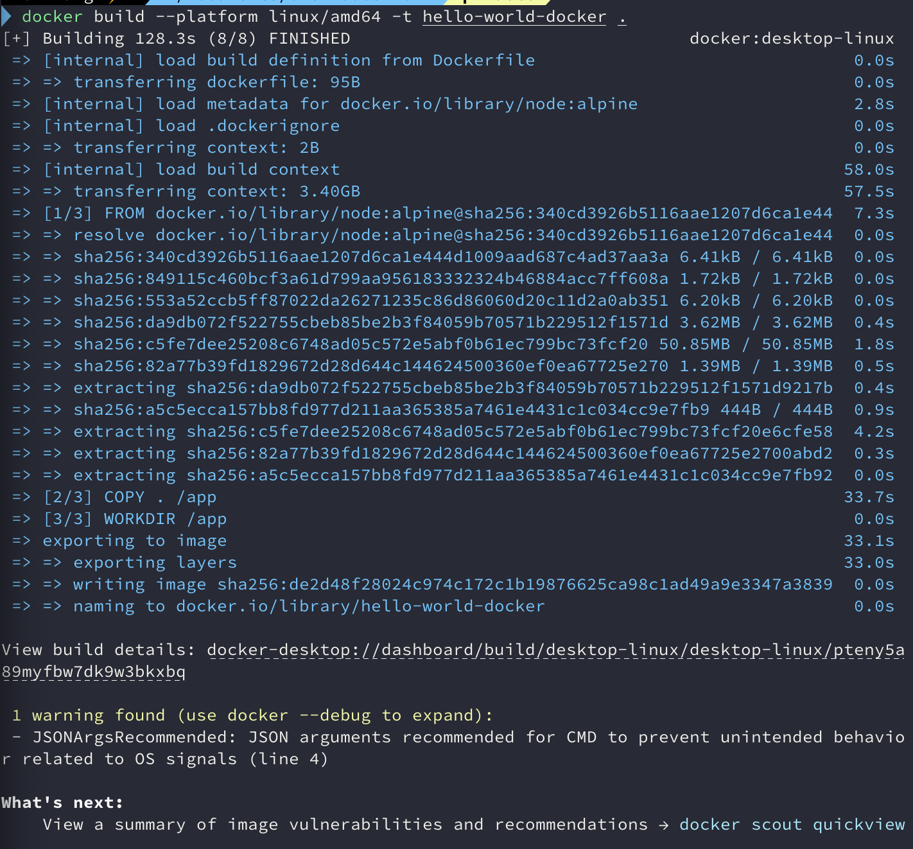Click the blue prompt arrow before docker

point(6,15)
